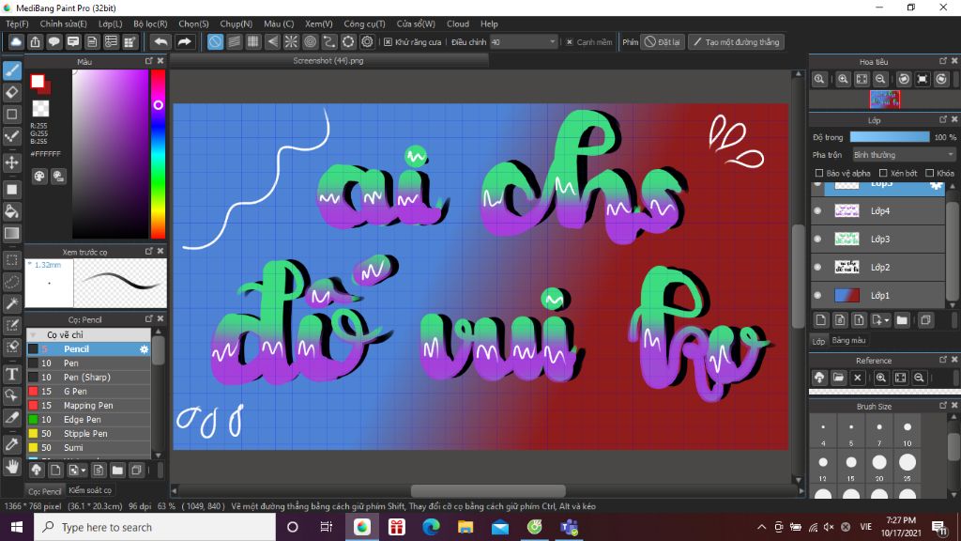Select the Mapping Pen brush
Screen dimensions: 961x541
tap(89, 406)
